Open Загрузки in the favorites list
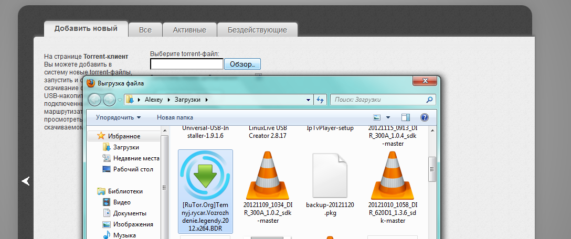 coord(125,147)
